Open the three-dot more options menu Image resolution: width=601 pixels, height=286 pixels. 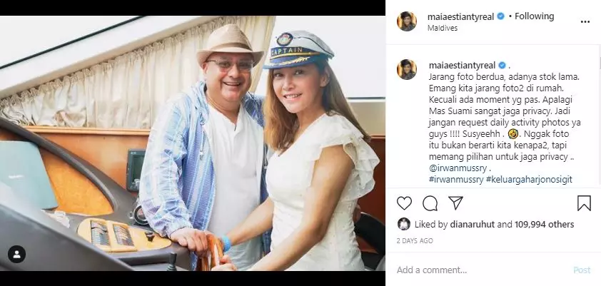pyautogui.click(x=585, y=21)
